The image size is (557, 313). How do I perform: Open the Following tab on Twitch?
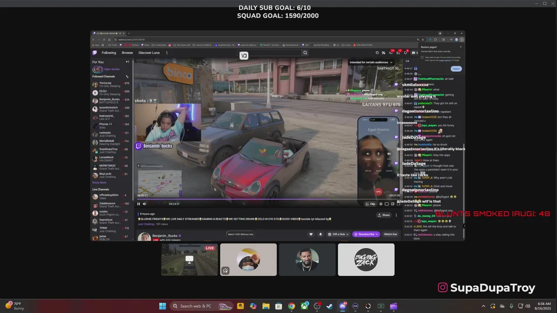point(109,53)
